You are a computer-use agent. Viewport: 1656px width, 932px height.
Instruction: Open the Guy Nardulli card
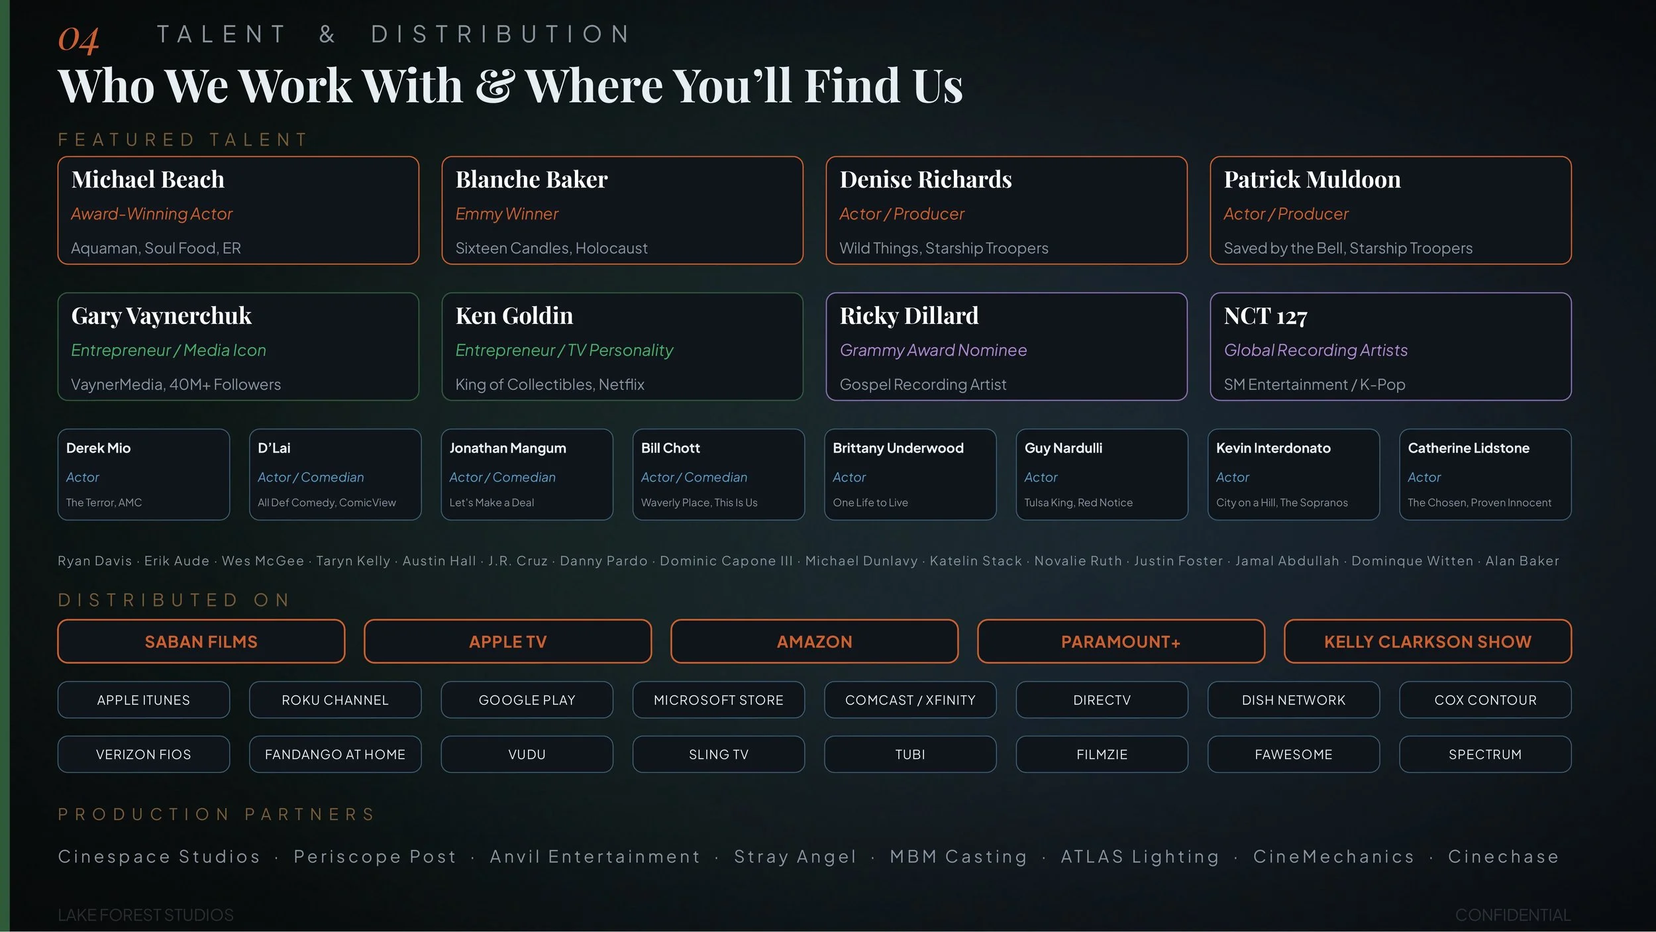(1102, 474)
